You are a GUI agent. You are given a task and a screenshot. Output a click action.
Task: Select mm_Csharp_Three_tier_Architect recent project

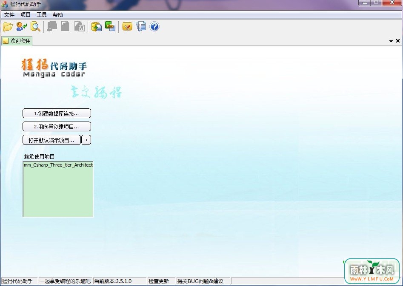[x=58, y=165]
